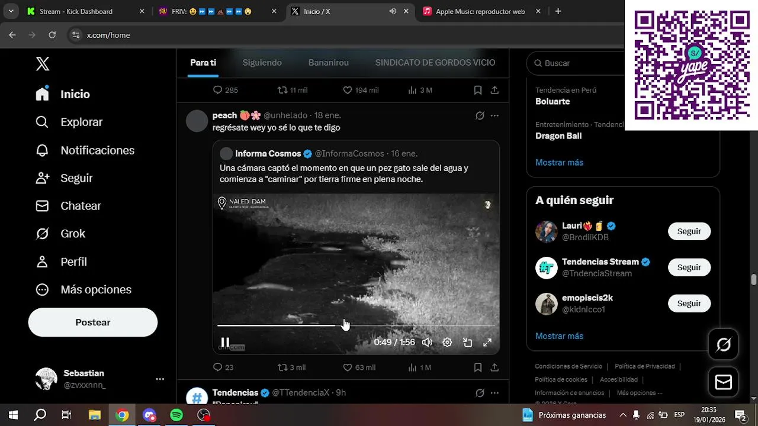Open Seguir in the sidebar
The height and width of the screenshot is (426, 758).
64,178
